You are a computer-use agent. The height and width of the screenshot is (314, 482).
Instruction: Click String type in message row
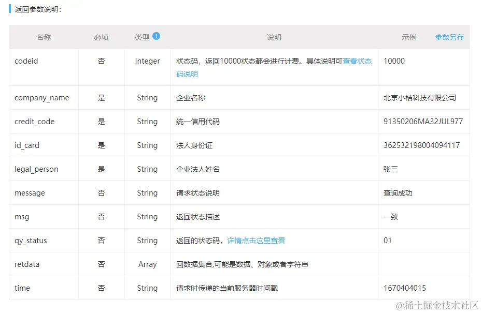tap(148, 193)
